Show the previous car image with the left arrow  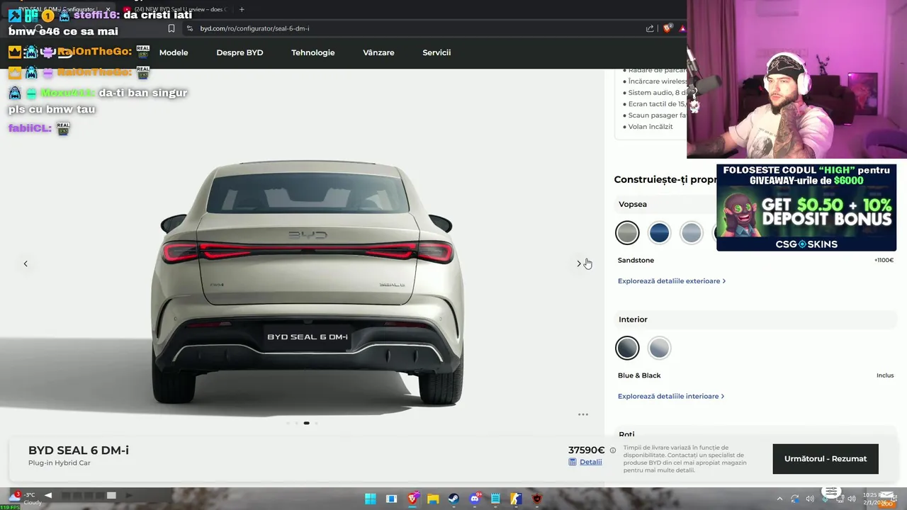[26, 263]
